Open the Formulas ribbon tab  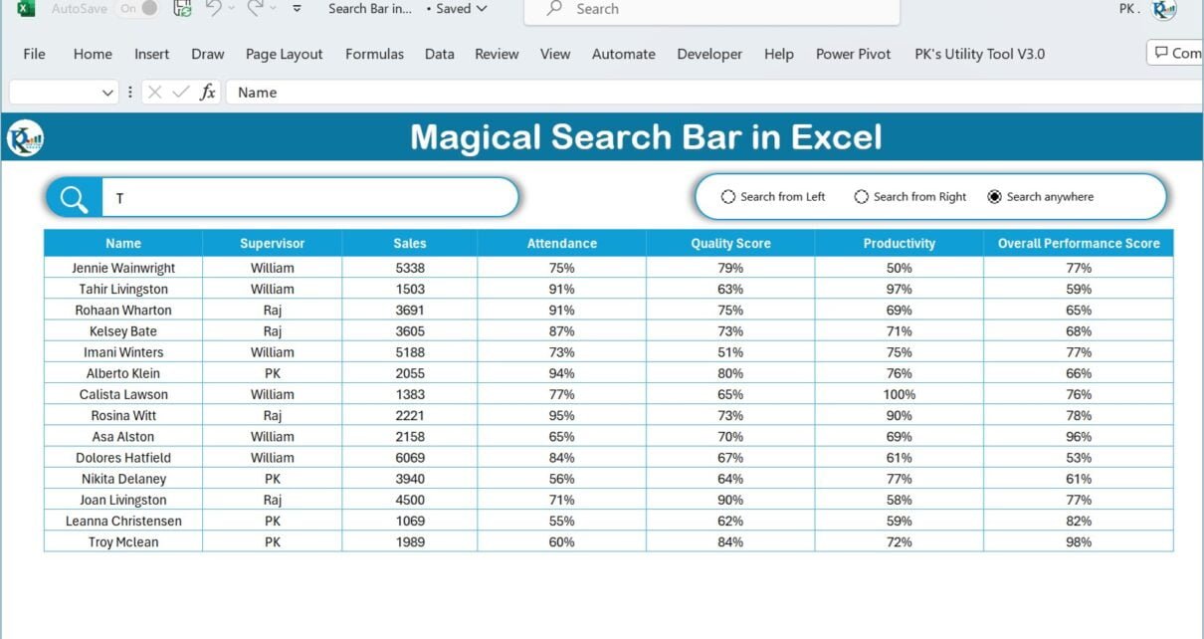pyautogui.click(x=374, y=54)
